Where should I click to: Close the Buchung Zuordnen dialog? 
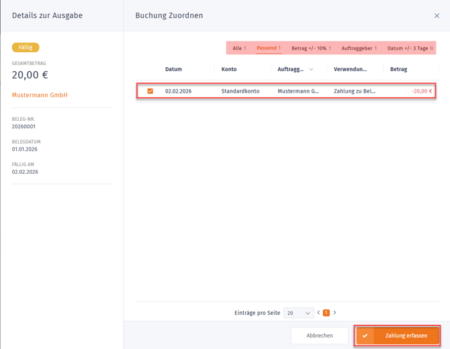(x=437, y=15)
